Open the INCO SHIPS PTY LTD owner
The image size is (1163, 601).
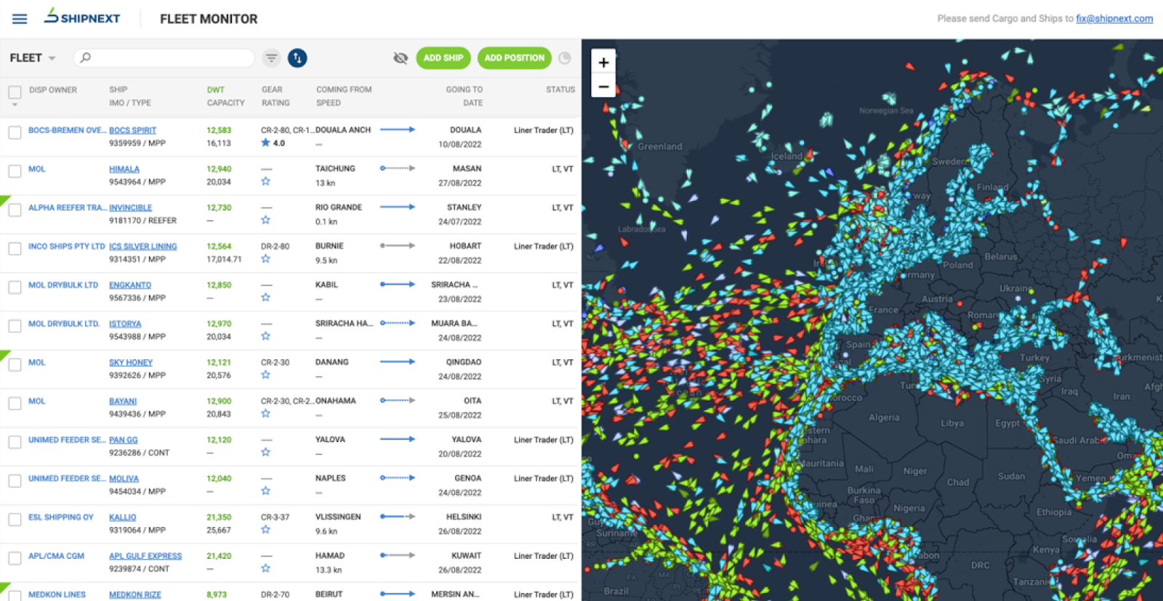[x=67, y=247]
